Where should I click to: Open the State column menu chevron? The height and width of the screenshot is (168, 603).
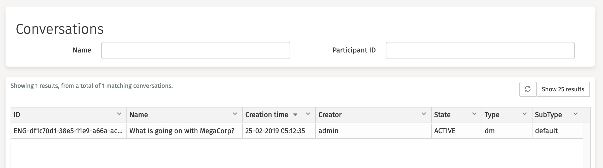pos(474,114)
